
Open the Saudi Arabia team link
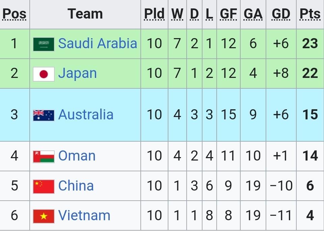click(x=98, y=44)
